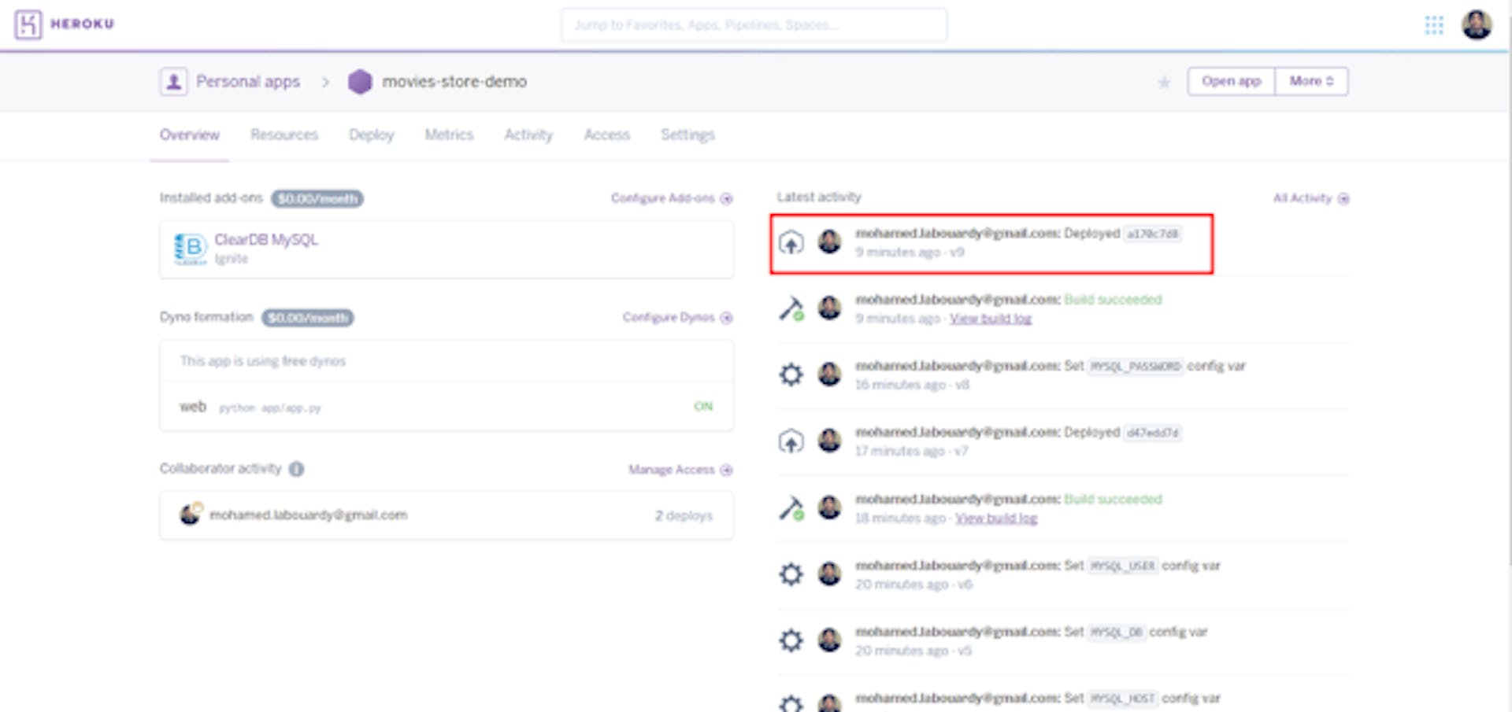Image resolution: width=1512 pixels, height=712 pixels.
Task: Click the ClearDB MySQL add-on icon
Action: 190,249
